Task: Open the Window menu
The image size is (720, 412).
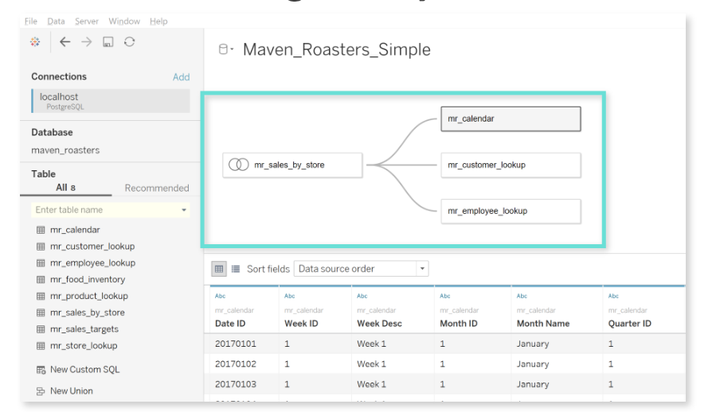Action: pos(124,21)
